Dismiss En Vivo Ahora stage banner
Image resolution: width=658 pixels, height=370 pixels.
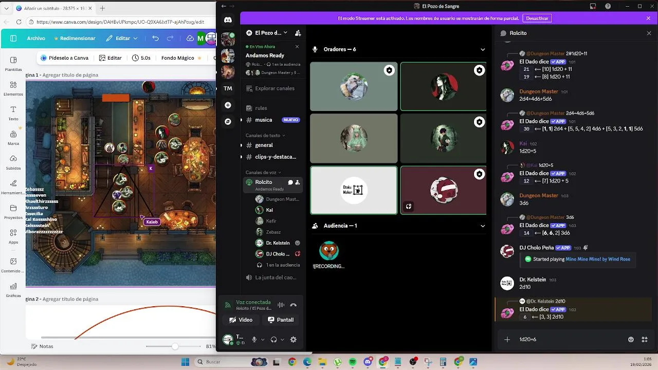pos(297,47)
